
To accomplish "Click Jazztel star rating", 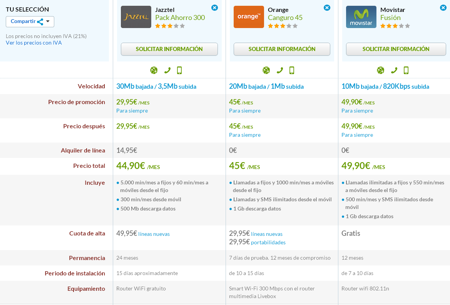I will coord(170,26).
